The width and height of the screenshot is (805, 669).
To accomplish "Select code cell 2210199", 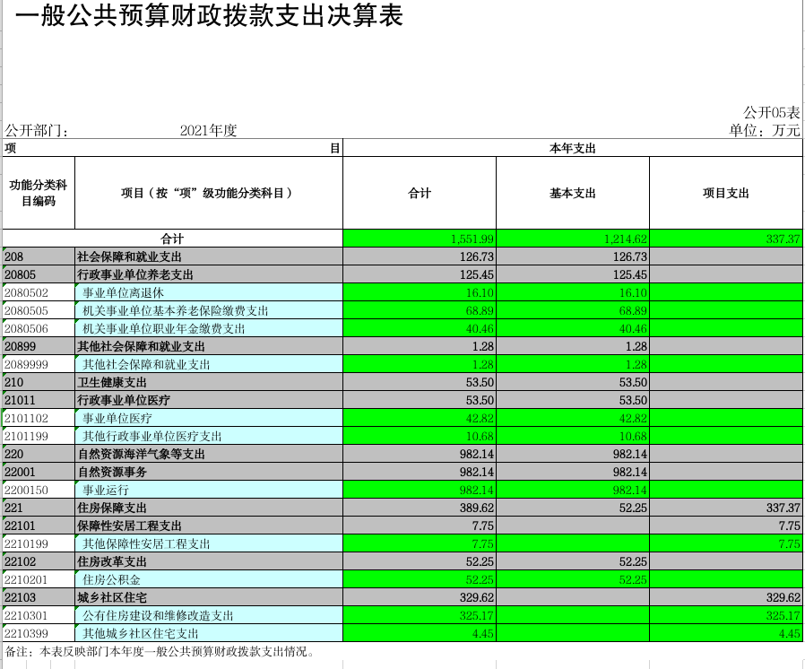I will [x=39, y=543].
